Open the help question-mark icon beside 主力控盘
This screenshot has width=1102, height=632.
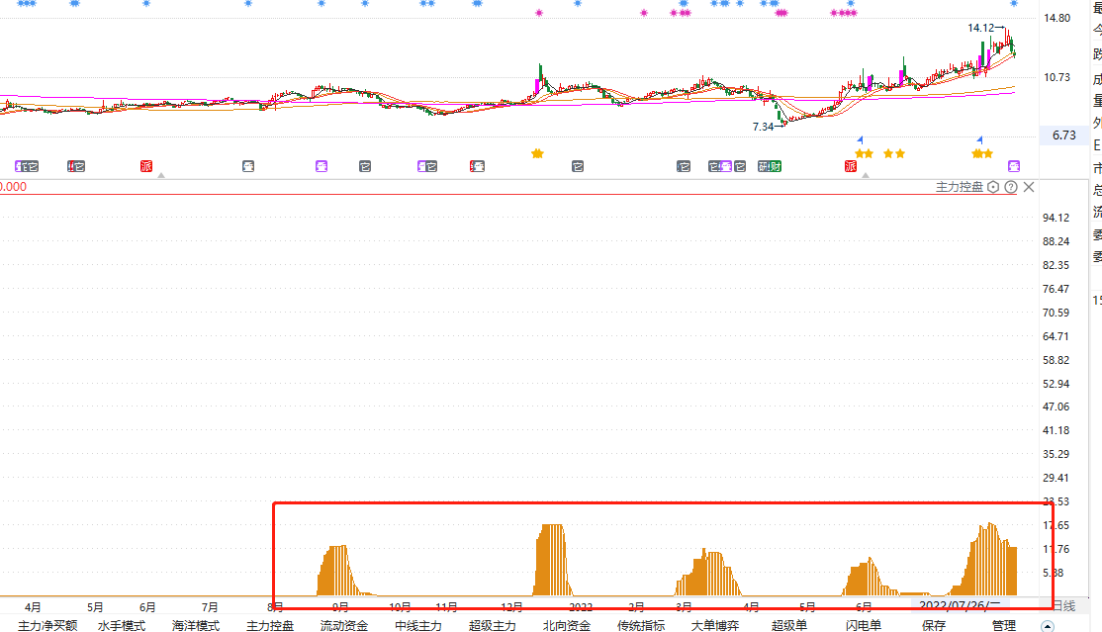(1011, 187)
